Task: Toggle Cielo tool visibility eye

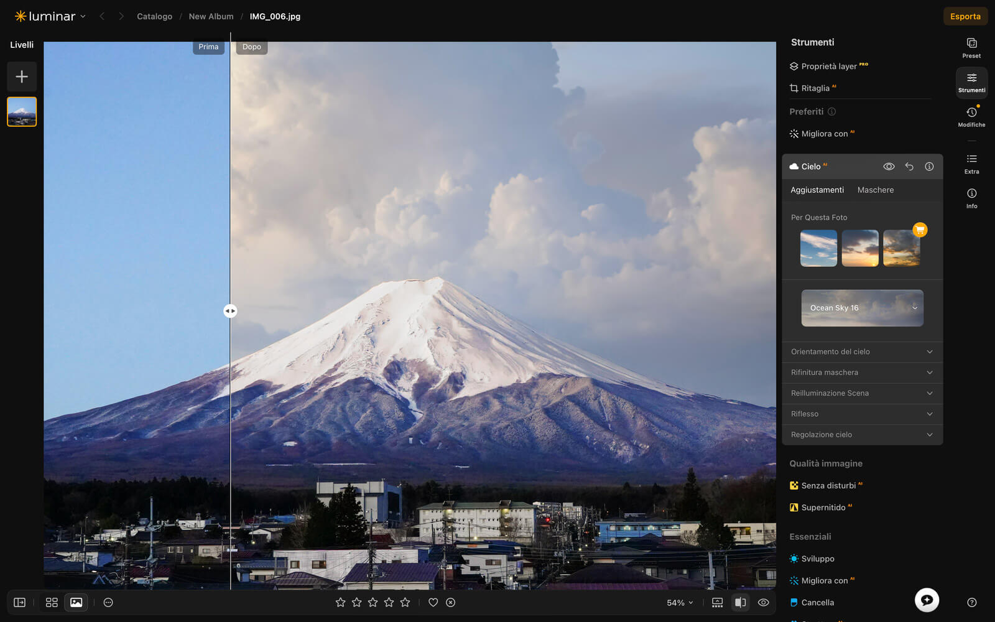Action: click(x=889, y=167)
